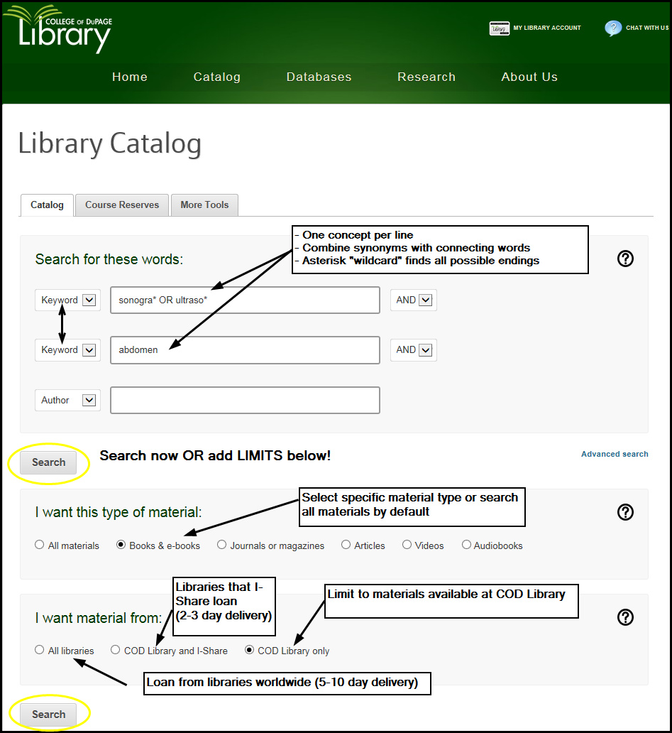Open the second AND operator dropdown
The width and height of the screenshot is (672, 733).
pos(414,350)
